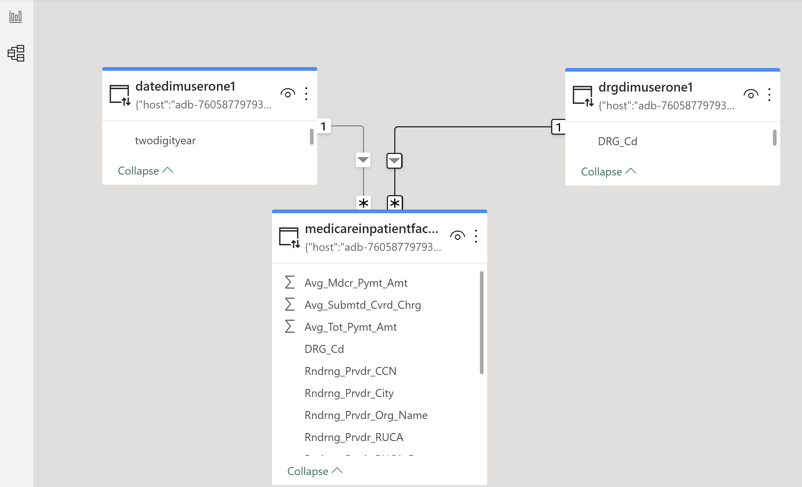The image size is (802, 487).
Task: Click datedimuserone1 table storage mode icon
Action: pyautogui.click(x=120, y=95)
